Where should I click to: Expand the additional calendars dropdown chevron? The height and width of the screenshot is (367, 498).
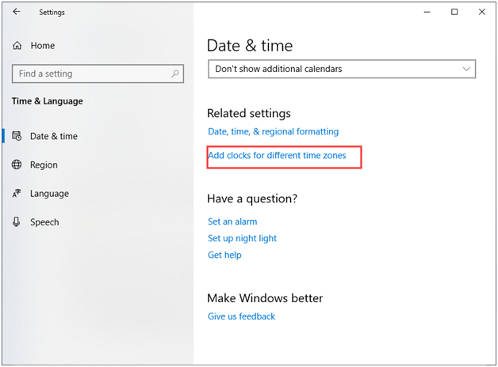(x=465, y=69)
